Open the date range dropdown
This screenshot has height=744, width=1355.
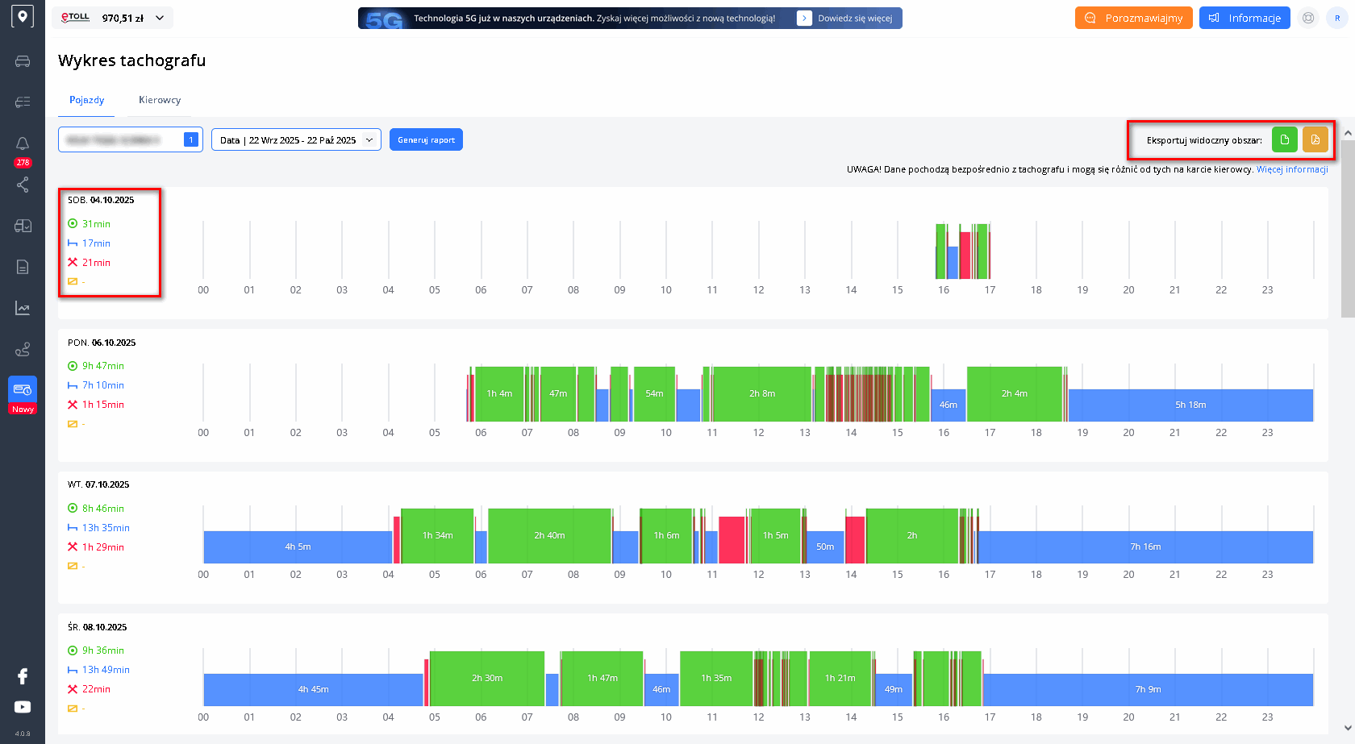(296, 140)
